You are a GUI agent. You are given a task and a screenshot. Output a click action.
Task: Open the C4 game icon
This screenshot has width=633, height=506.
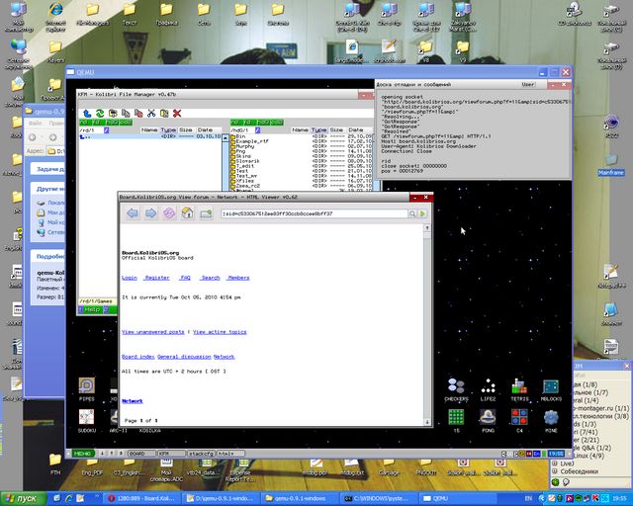519,421
